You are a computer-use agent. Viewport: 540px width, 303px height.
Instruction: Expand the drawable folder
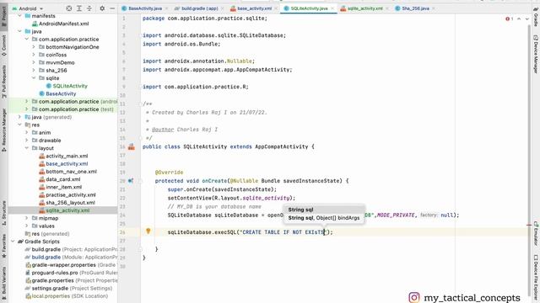tap(26, 141)
